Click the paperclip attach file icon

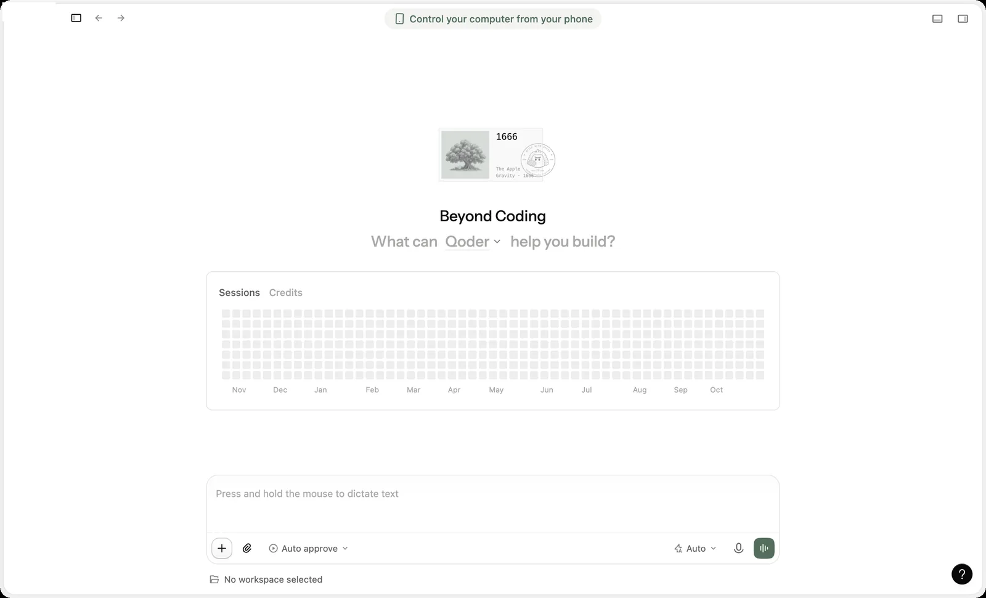(247, 548)
